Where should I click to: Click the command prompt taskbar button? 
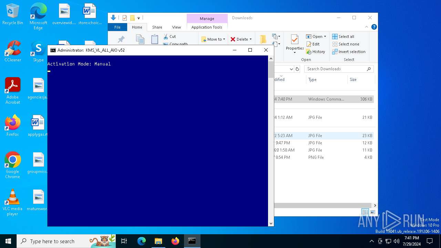point(192,241)
